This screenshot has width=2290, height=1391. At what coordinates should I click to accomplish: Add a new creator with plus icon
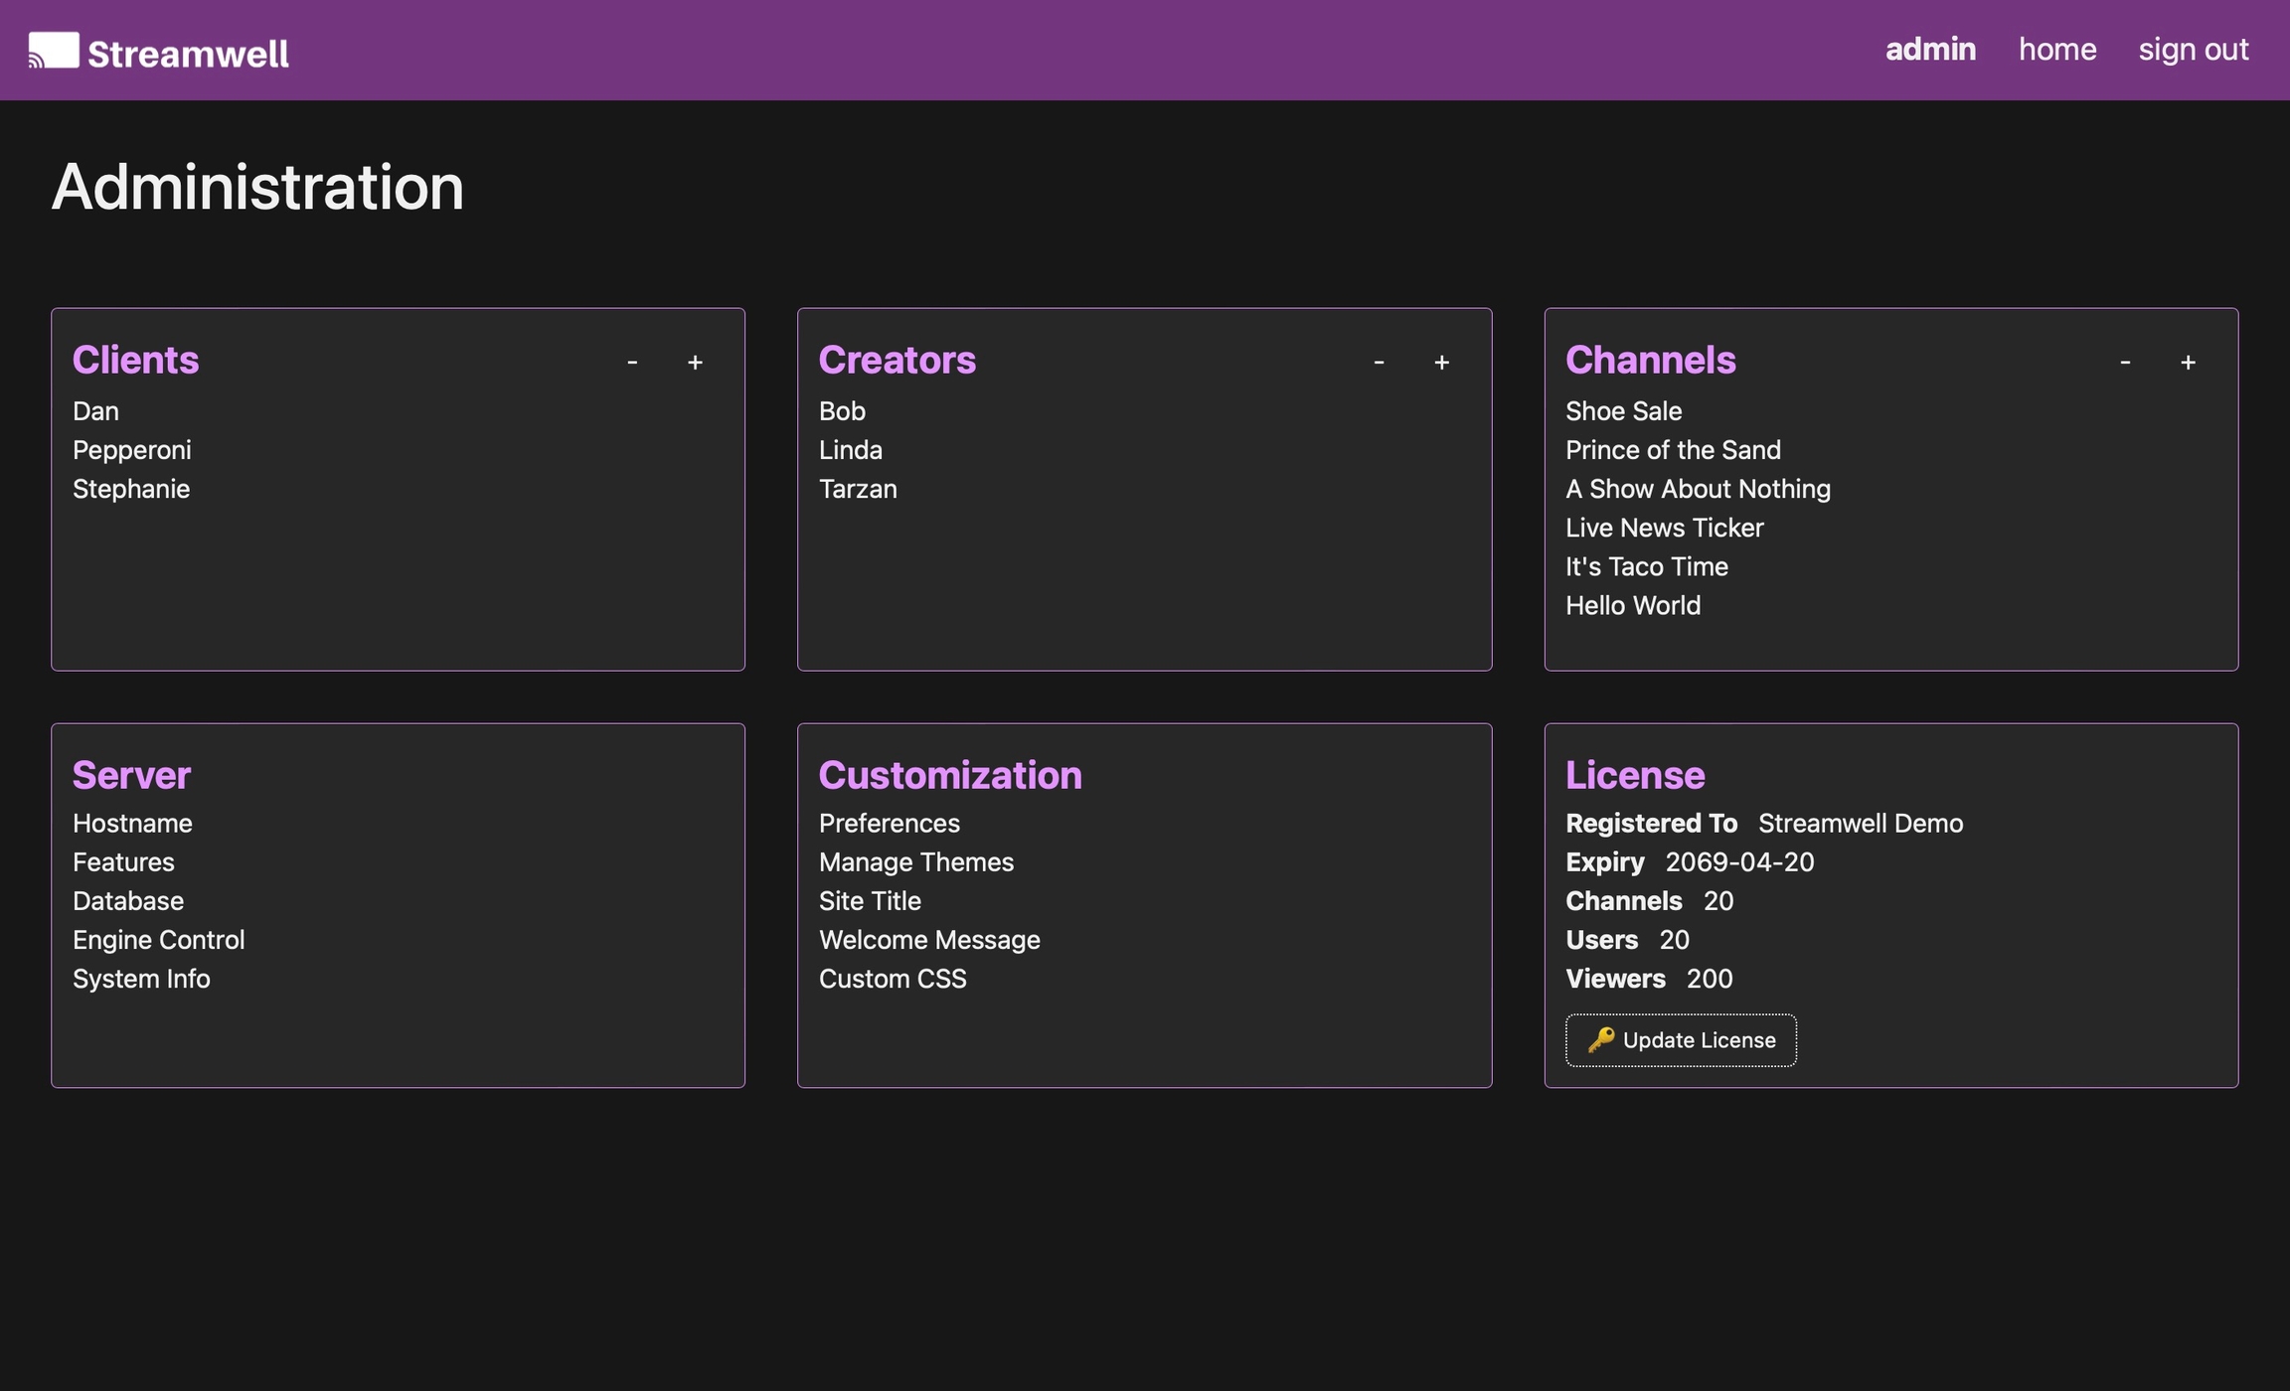click(x=1441, y=363)
